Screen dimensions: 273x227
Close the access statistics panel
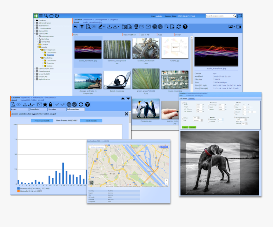tap(127, 114)
